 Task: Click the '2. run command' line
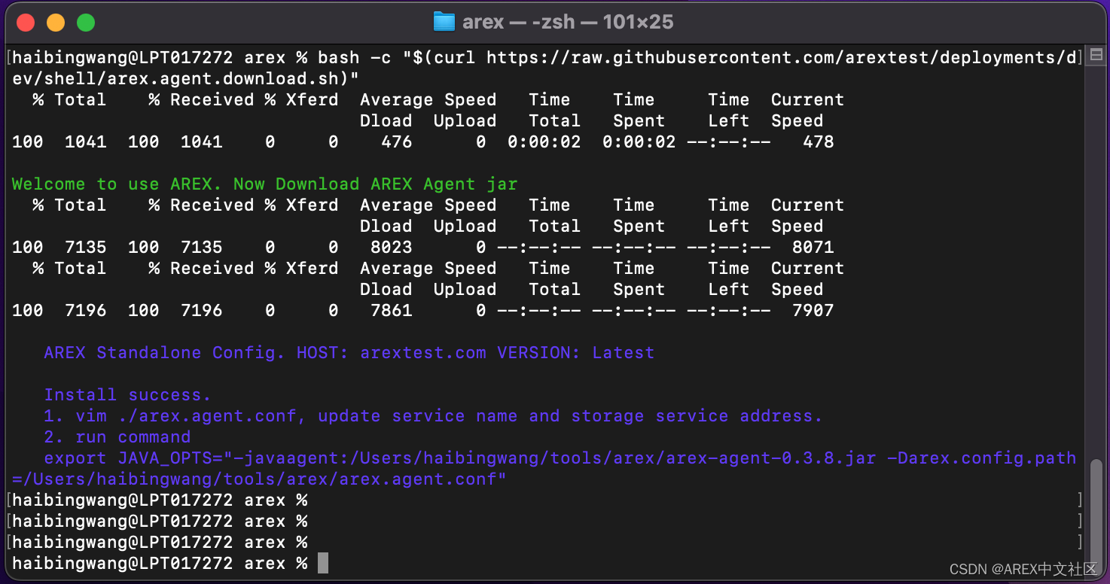coord(117,437)
